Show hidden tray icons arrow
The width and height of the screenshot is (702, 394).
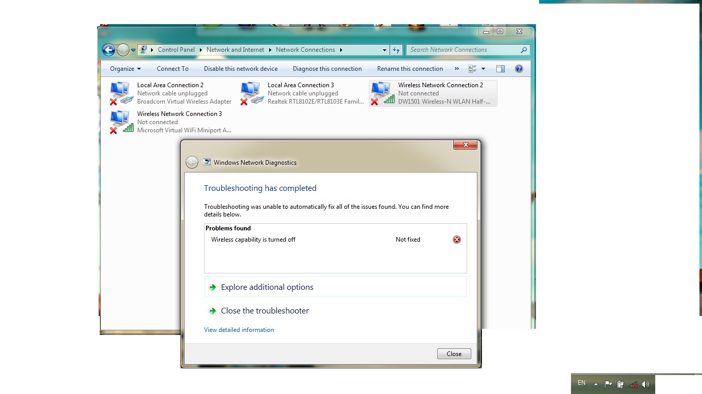596,384
